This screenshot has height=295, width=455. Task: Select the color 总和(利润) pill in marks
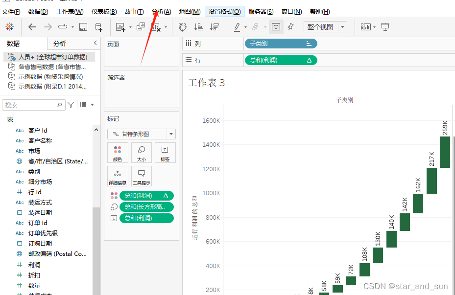click(146, 196)
